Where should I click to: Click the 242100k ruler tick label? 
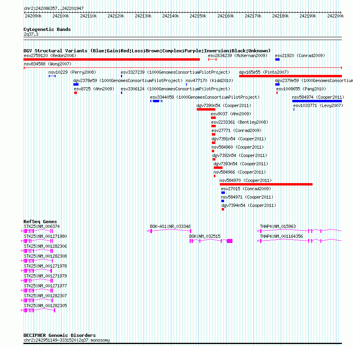coord(61,16)
